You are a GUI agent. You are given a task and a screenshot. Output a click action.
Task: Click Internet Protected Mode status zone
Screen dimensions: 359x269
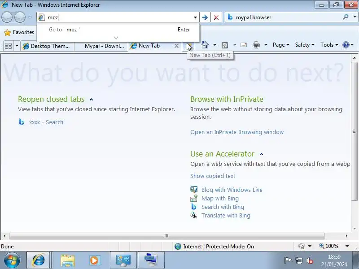[x=215, y=246]
